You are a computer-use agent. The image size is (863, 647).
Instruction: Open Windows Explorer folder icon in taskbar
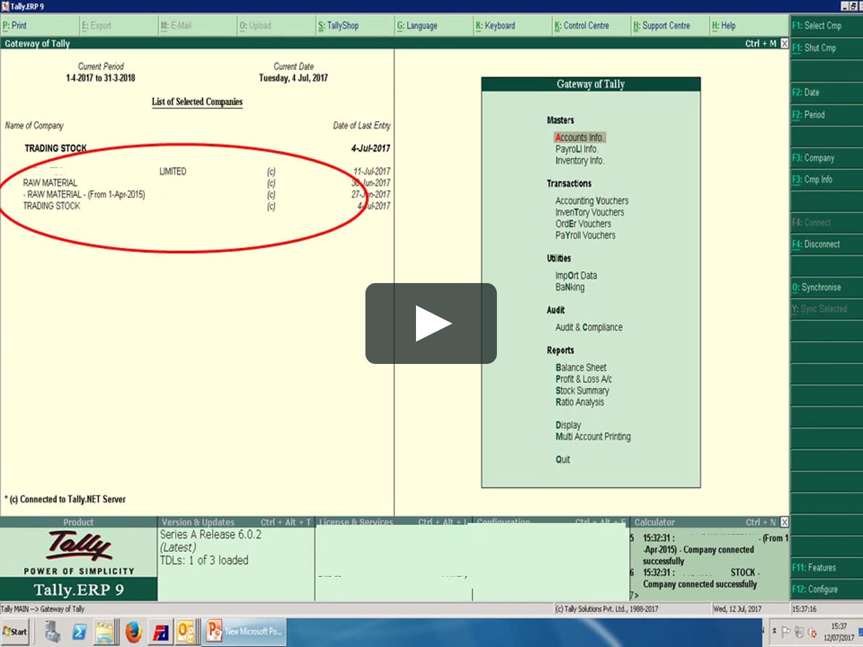(105, 631)
